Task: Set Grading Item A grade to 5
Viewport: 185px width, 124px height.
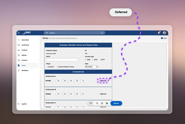Action: 56,81
